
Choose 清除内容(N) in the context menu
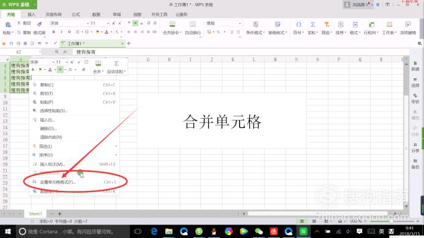click(74, 137)
